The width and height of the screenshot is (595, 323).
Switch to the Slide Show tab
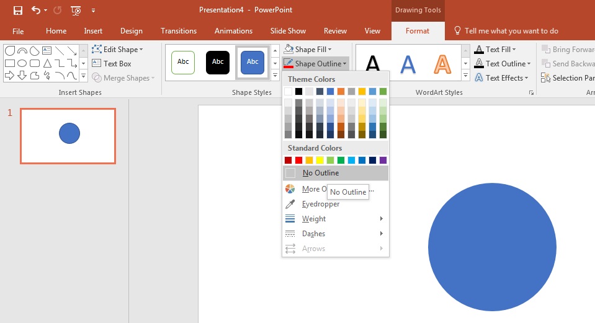[x=288, y=31]
